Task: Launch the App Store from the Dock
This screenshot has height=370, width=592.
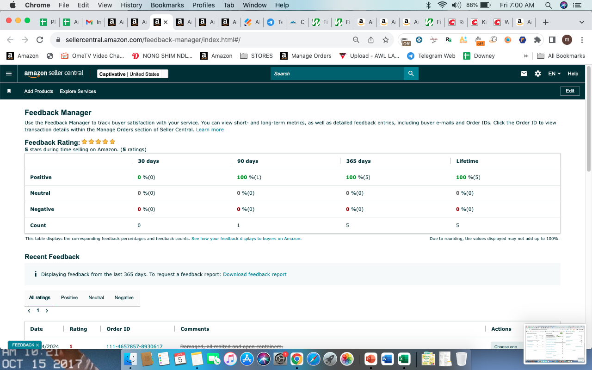Action: point(247,359)
